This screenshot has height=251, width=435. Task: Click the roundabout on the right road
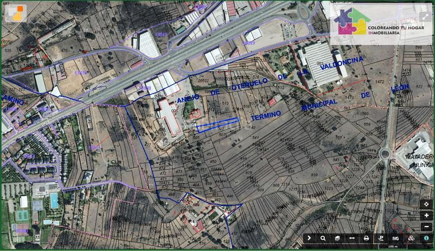385,153
